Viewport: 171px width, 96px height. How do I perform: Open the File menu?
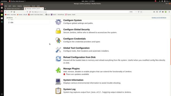(6, 6)
